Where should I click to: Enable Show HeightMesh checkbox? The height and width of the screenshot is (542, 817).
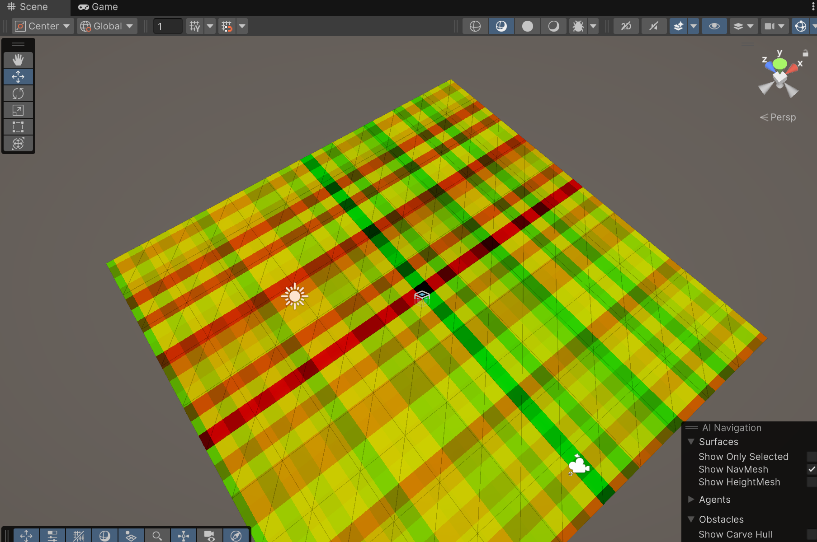pyautogui.click(x=812, y=482)
